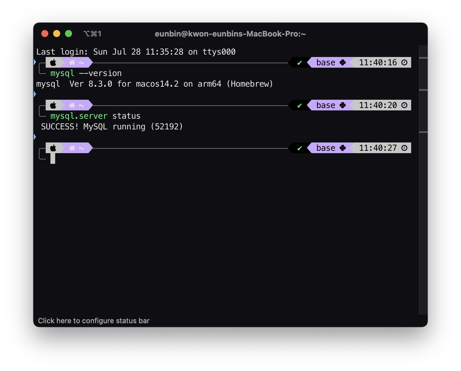Click the green checkmark beside 11:40:20
The height and width of the screenshot is (371, 461).
(x=300, y=105)
